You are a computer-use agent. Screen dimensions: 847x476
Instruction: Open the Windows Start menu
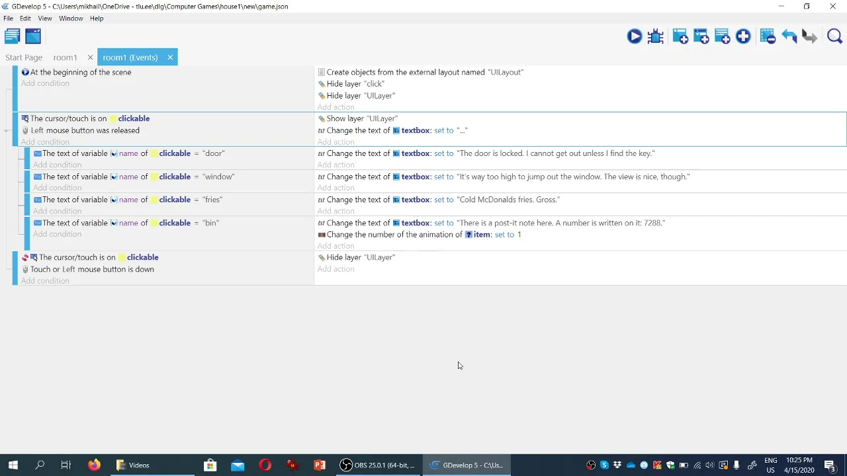click(x=13, y=465)
